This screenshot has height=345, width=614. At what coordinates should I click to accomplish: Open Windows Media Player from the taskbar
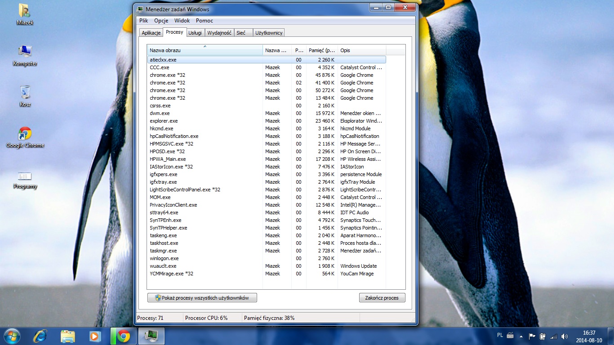pos(95,336)
